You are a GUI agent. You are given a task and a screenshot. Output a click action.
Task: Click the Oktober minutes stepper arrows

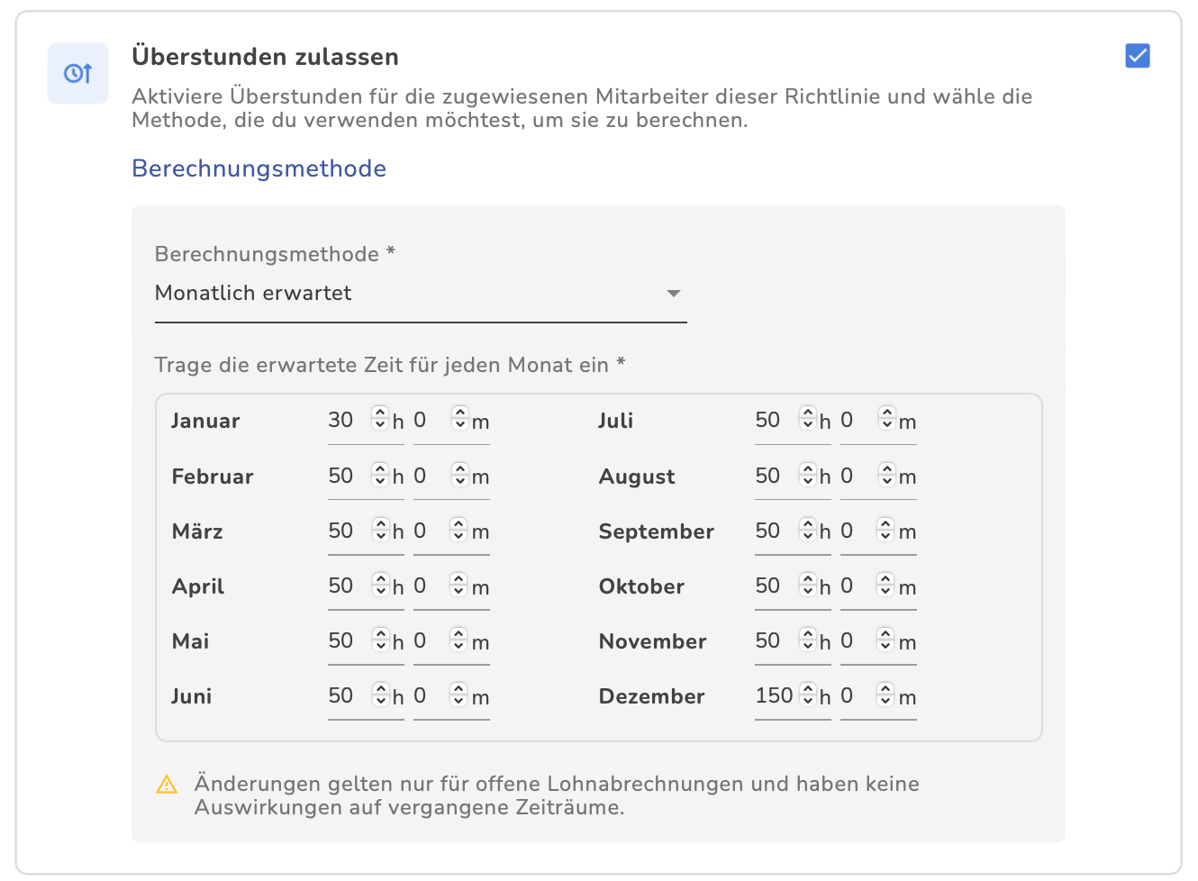coord(886,585)
